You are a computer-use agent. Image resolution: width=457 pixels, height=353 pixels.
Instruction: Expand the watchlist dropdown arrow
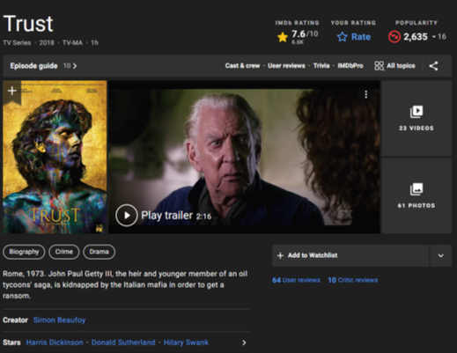pyautogui.click(x=440, y=255)
